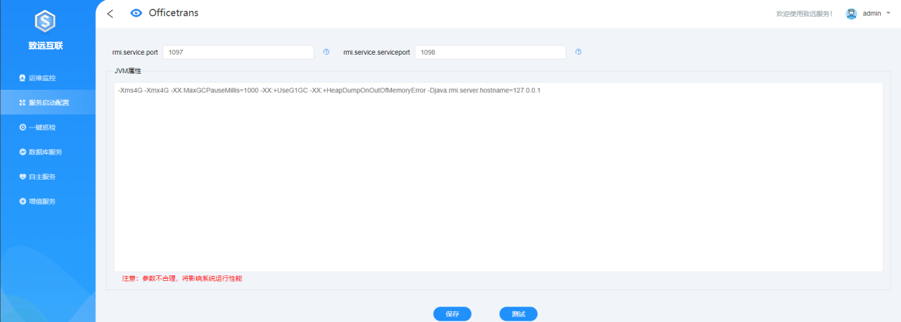The width and height of the screenshot is (901, 322).
Task: Click the 致远互联 logo icon
Action: click(x=45, y=22)
